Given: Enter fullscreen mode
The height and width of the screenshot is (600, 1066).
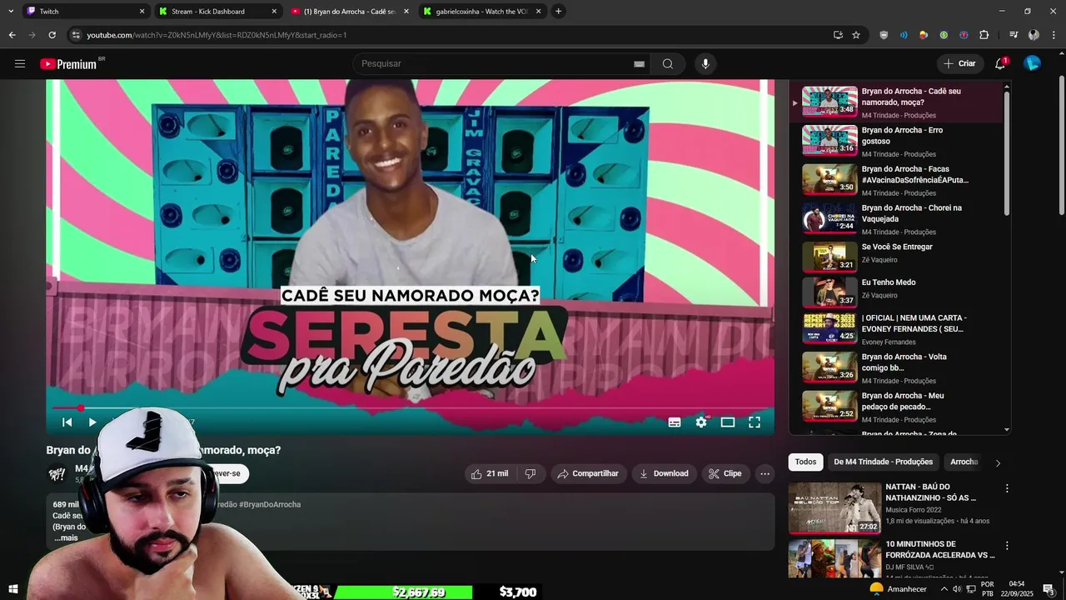Looking at the screenshot, I should click(755, 422).
